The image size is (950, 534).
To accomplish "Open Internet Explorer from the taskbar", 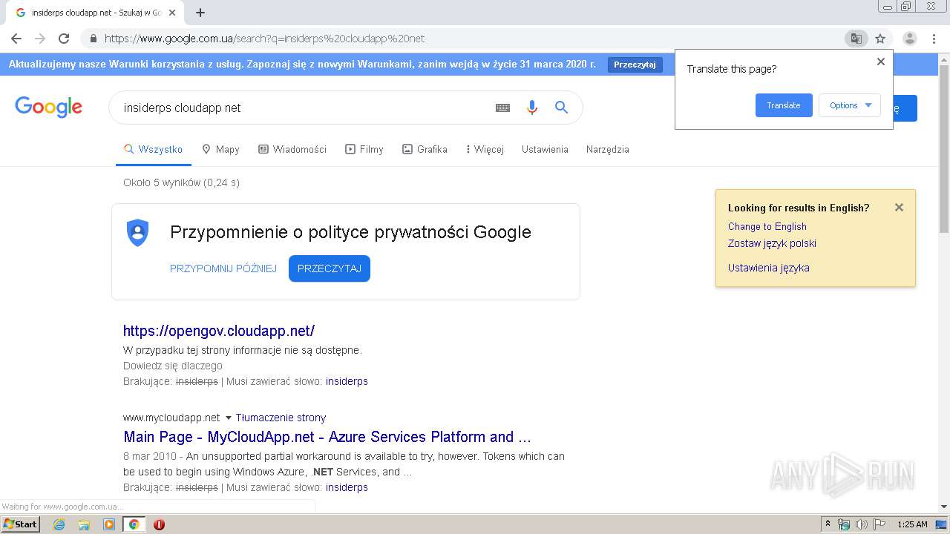I will pos(59,524).
